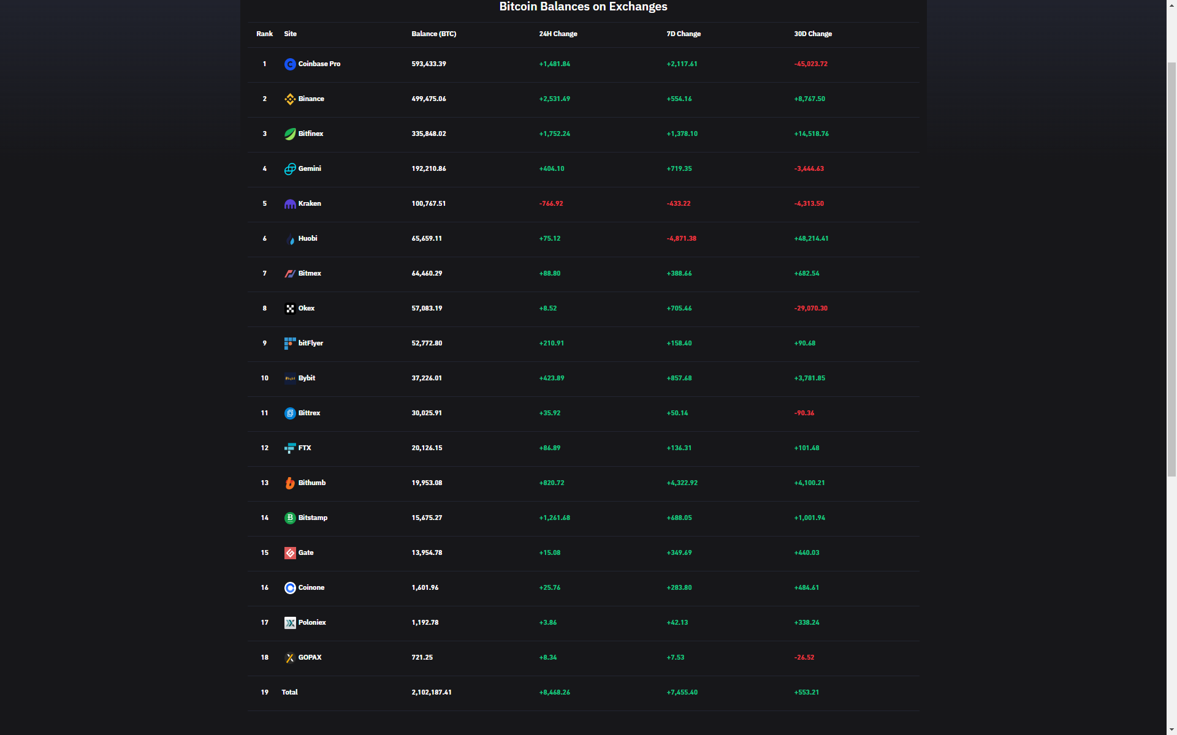The height and width of the screenshot is (735, 1177).
Task: Sort by Balance (BTC) column header
Action: pyautogui.click(x=433, y=34)
